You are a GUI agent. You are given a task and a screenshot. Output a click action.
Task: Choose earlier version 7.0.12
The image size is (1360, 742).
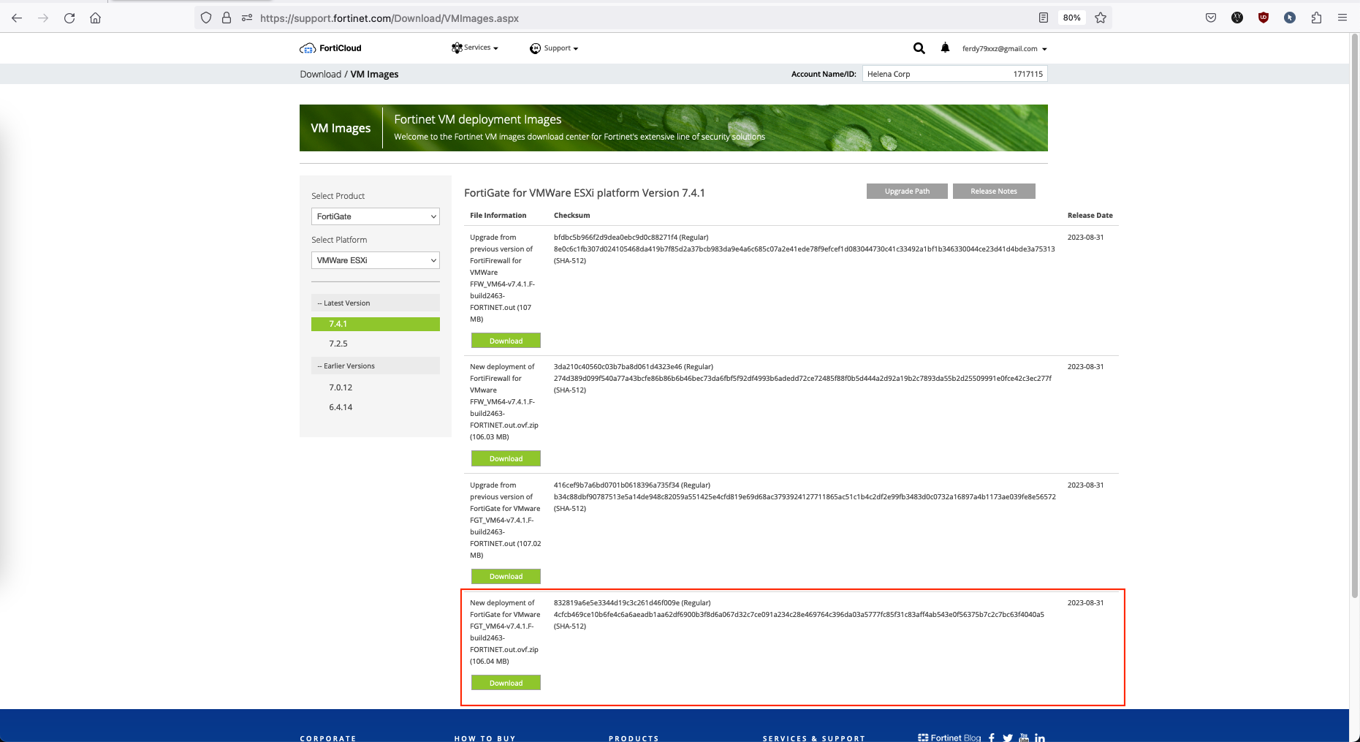click(341, 387)
